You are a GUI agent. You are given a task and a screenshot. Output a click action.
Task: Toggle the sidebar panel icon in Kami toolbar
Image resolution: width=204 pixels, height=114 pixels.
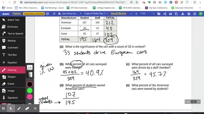point(47,14)
